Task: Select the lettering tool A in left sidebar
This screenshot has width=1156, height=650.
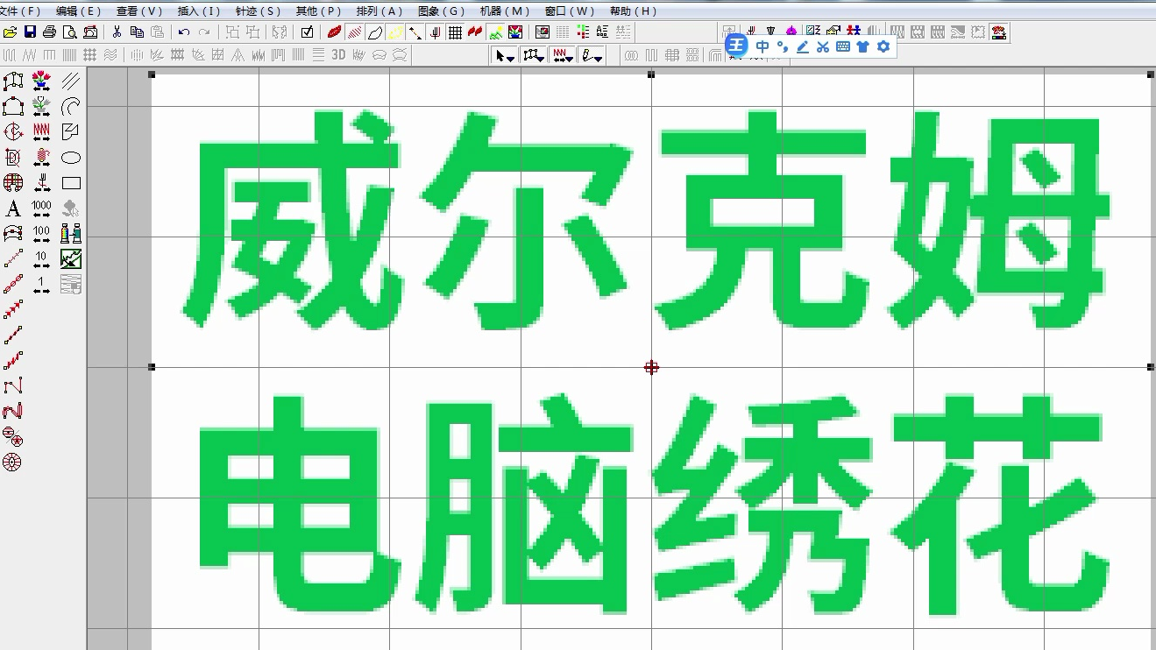Action: coord(11,208)
